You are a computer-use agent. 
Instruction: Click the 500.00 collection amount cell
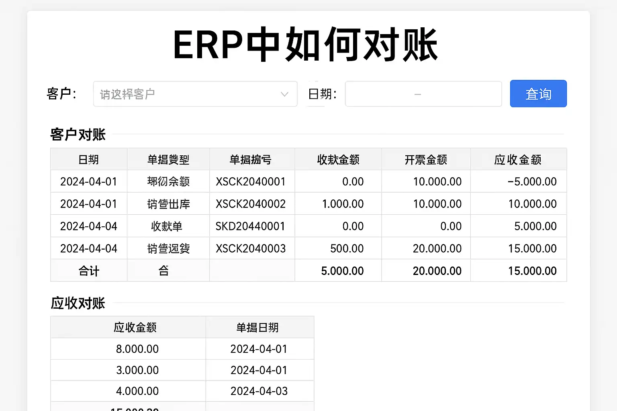tap(347, 248)
